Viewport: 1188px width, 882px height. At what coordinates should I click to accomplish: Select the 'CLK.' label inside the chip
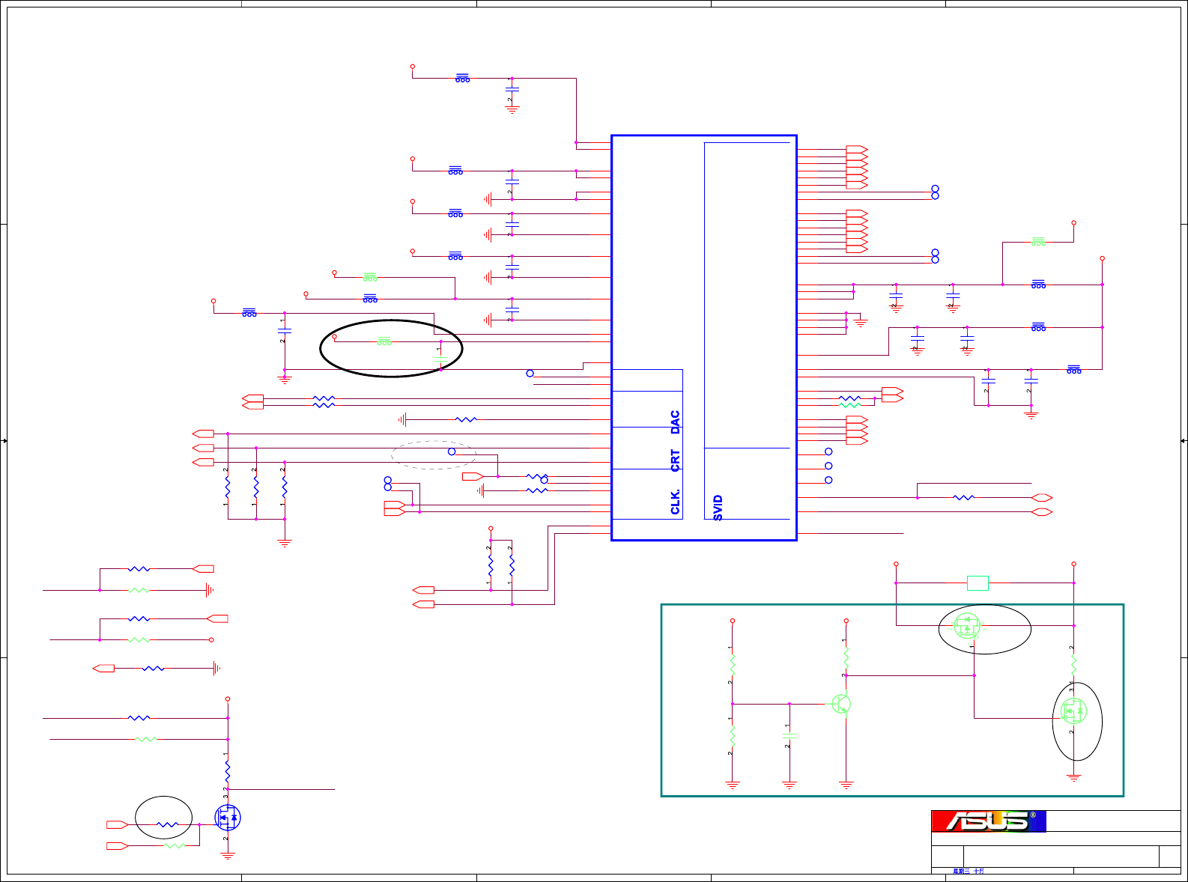point(676,502)
